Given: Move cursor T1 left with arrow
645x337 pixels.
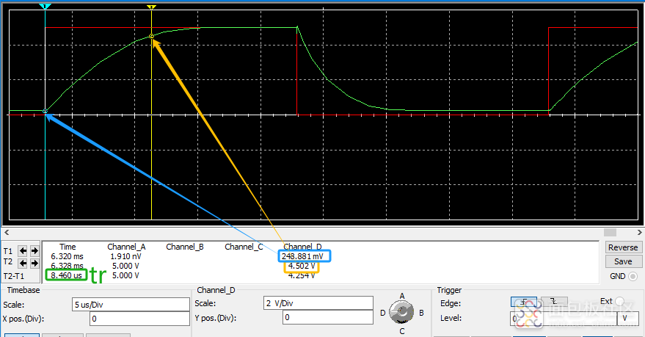Looking at the screenshot, I should click(23, 250).
